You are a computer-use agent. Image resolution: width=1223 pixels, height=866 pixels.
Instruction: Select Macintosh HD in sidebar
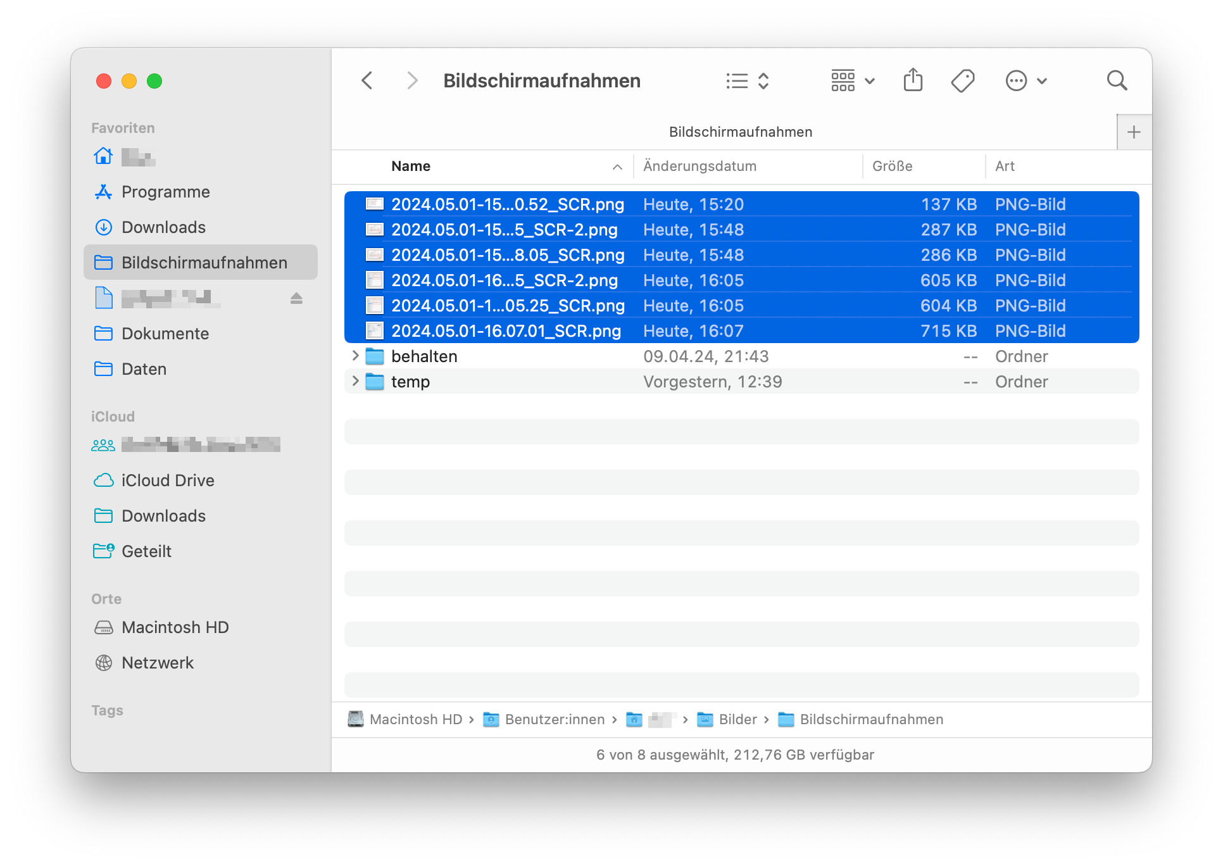(x=175, y=627)
